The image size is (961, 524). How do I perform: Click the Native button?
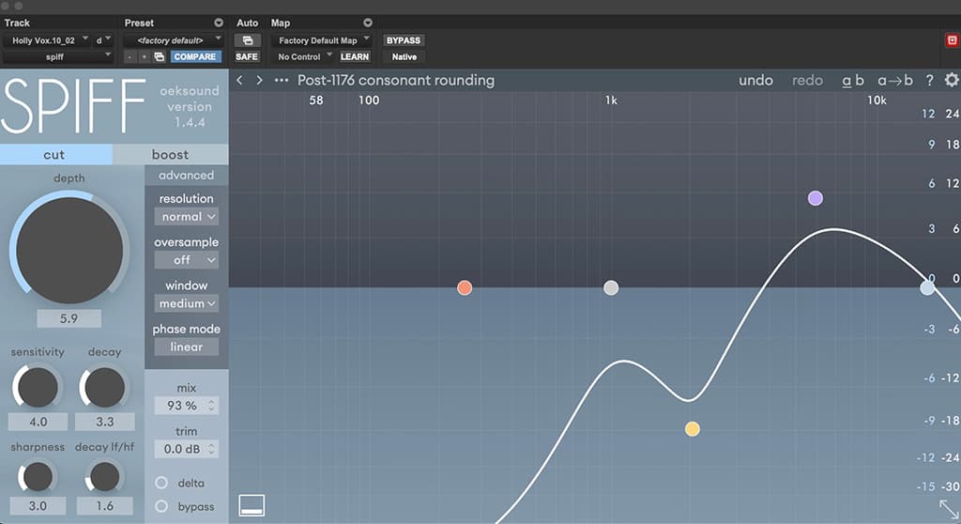click(404, 56)
